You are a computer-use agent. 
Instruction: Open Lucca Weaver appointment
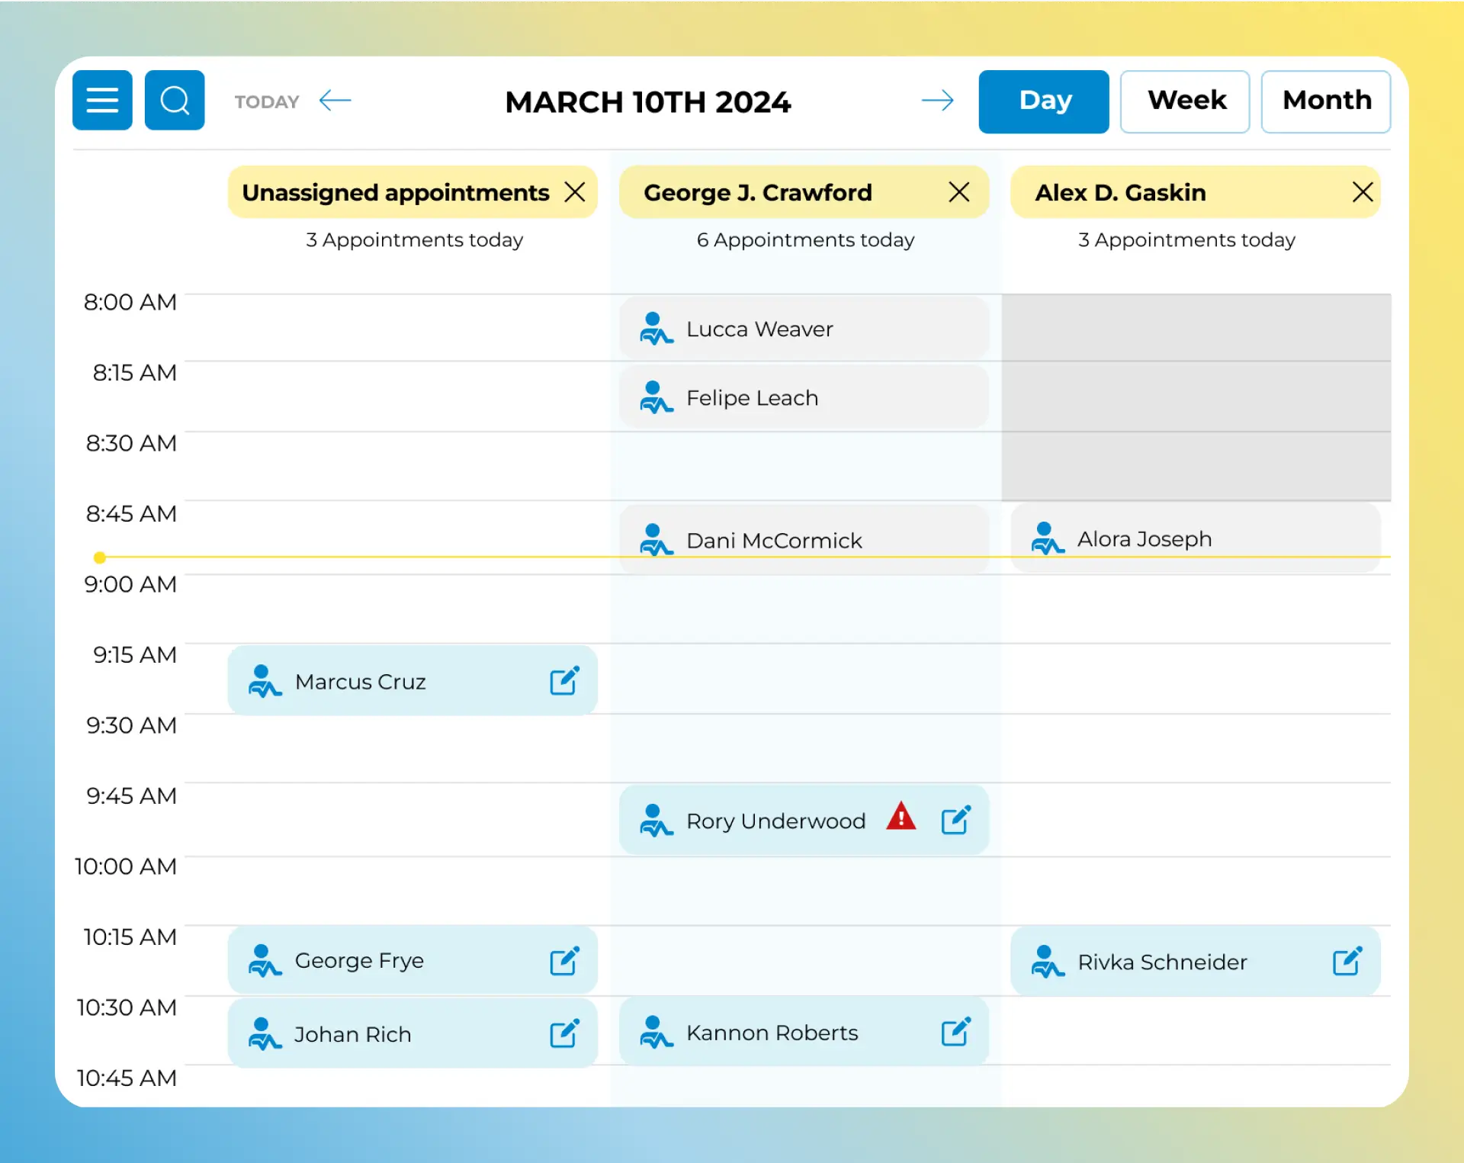pyautogui.click(x=804, y=329)
